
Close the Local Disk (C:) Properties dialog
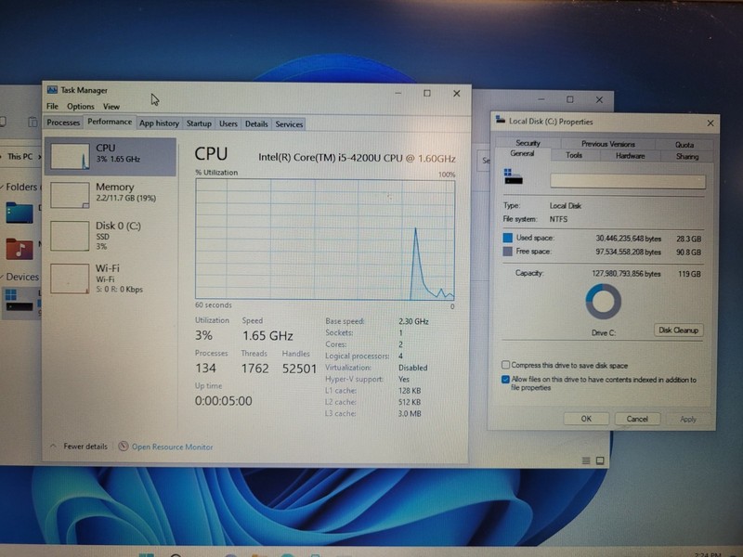pos(710,123)
